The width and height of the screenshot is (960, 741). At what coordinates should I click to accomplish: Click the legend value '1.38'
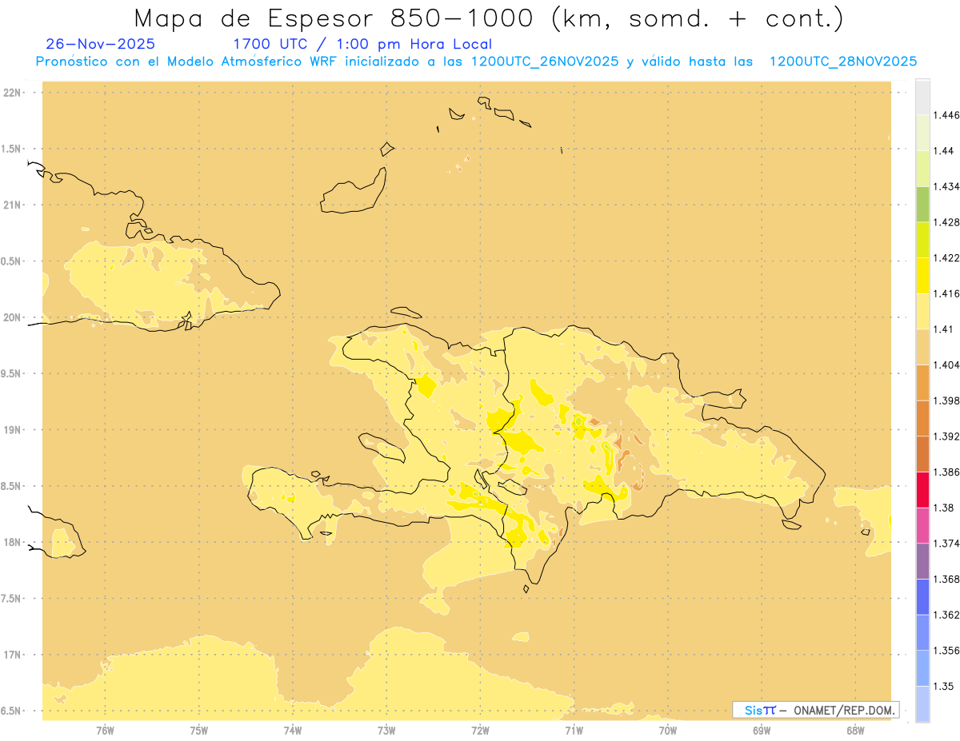944,508
